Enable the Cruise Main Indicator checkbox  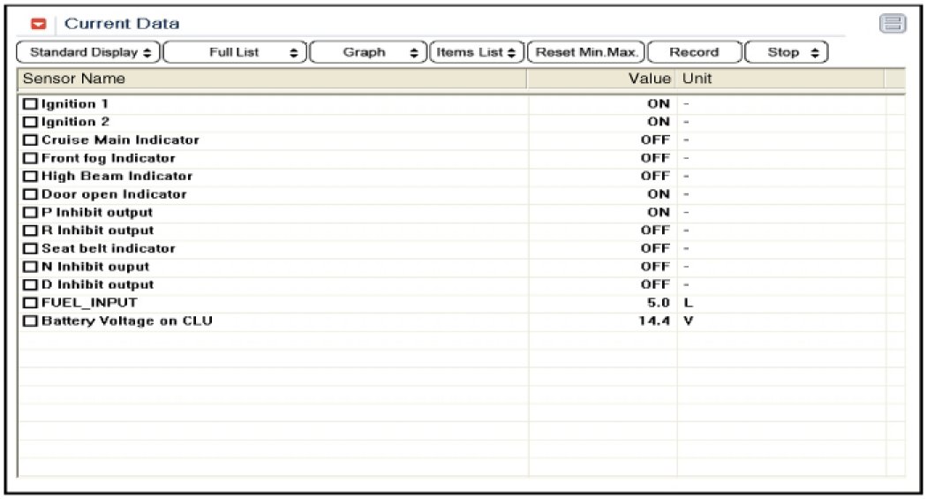pyautogui.click(x=30, y=140)
